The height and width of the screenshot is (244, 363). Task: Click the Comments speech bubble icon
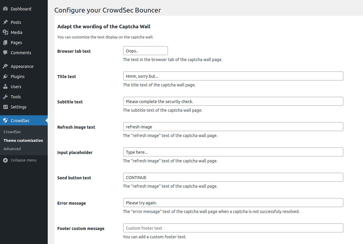click(5, 53)
